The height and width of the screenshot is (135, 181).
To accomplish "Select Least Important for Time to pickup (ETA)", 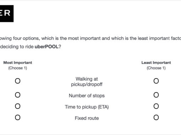I will click(156, 106).
